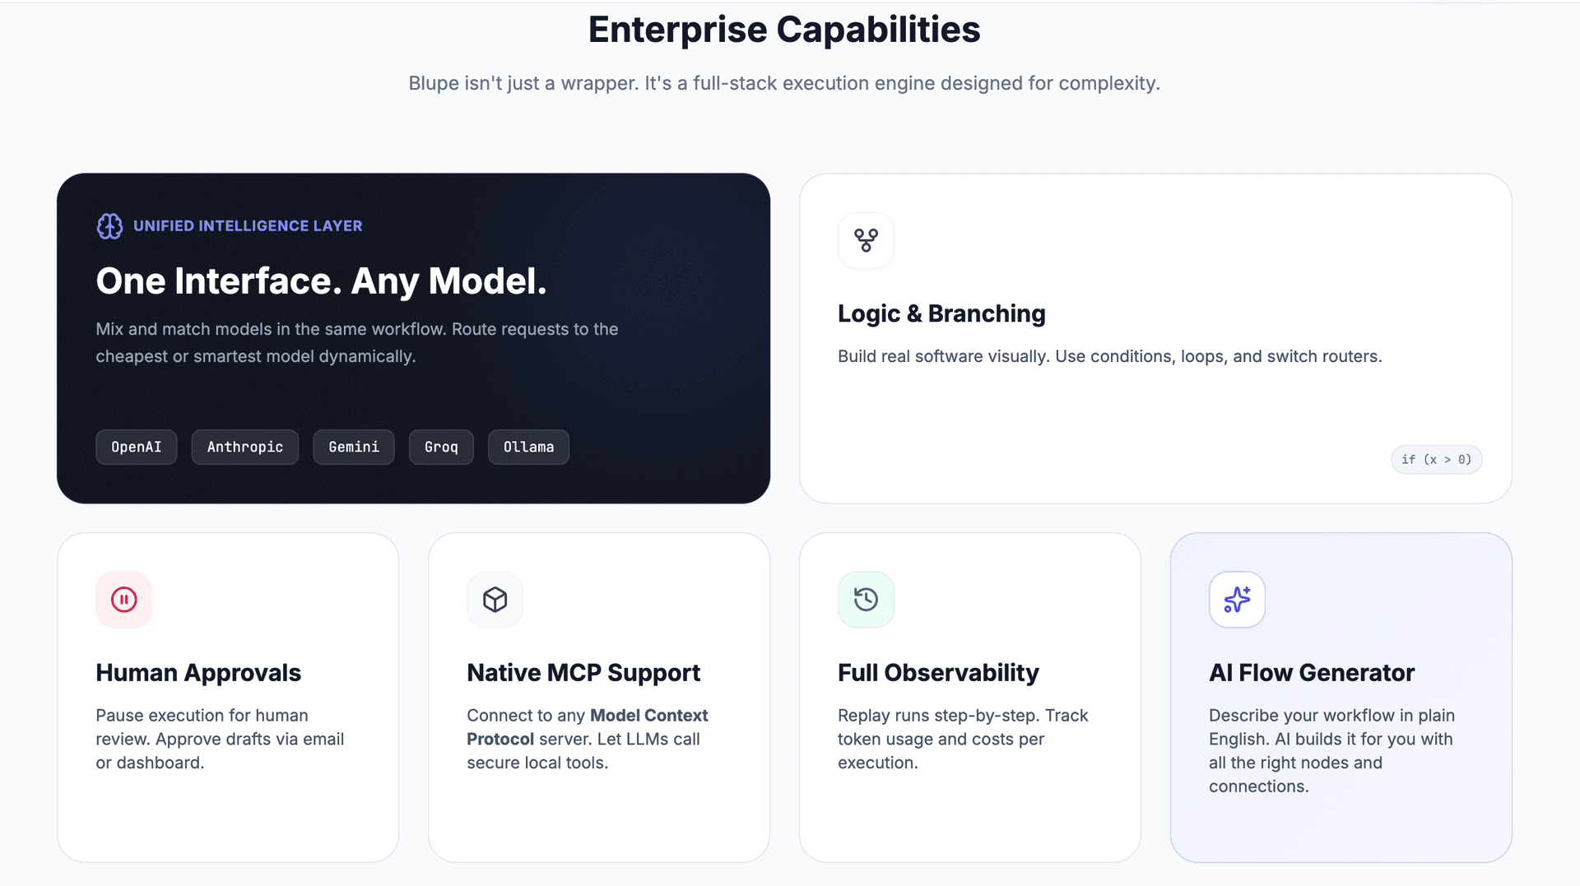Click the cube icon above Native MCP Support
This screenshot has height=886, width=1580.
point(495,599)
